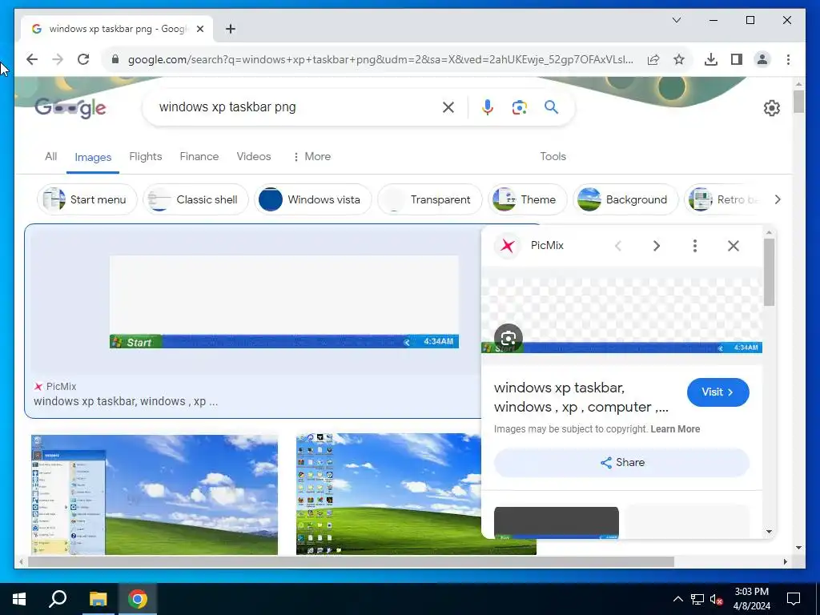This screenshot has height=615, width=820.
Task: Bookmark this tab with the star icon
Action: click(x=679, y=59)
